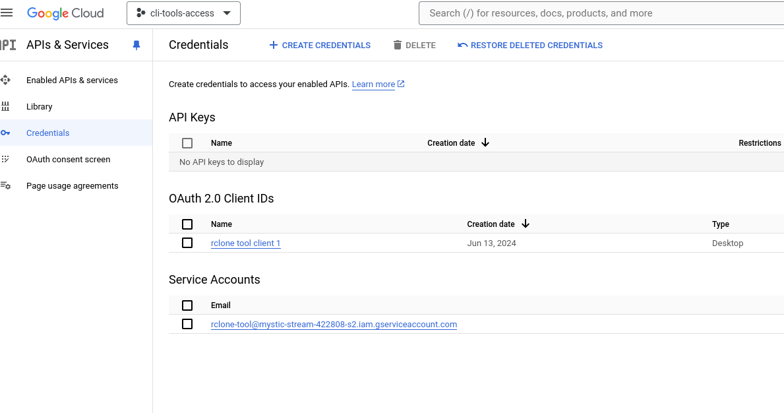Screen dimensions: 784x413
Task: Sort API Keys by creation date arrow
Action: click(485, 143)
